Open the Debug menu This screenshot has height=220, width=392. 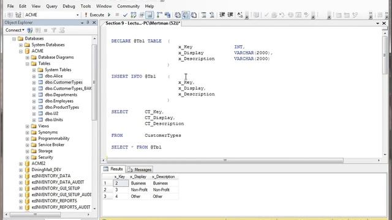69,6
